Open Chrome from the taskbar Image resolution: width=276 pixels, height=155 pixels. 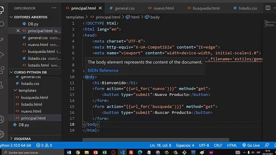(x=78, y=152)
